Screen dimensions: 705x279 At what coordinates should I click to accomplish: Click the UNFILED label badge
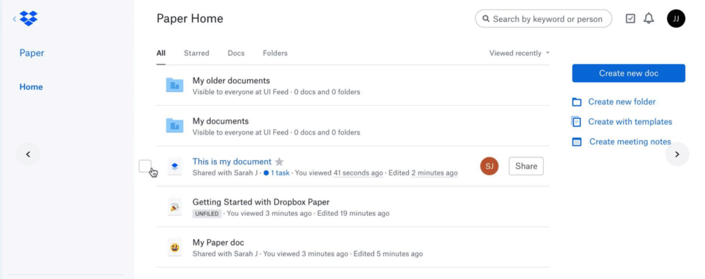(x=207, y=214)
